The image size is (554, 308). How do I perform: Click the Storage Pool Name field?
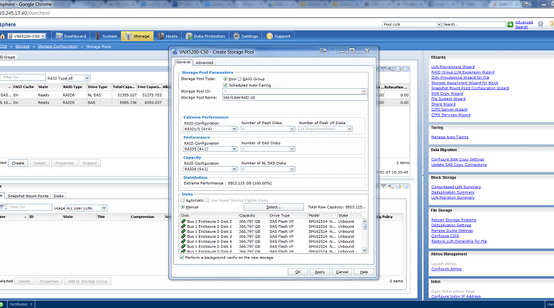click(x=295, y=97)
